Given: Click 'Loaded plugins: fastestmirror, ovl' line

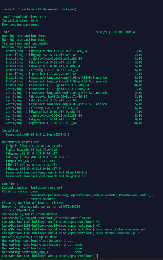Looking at the screenshot, I should point(32,187).
